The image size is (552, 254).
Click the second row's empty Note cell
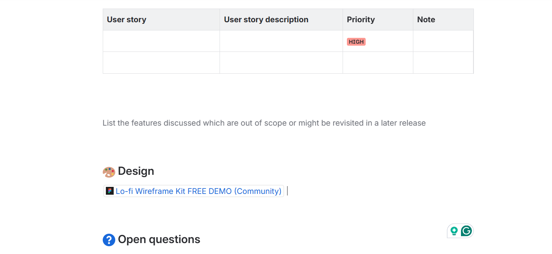[443, 62]
